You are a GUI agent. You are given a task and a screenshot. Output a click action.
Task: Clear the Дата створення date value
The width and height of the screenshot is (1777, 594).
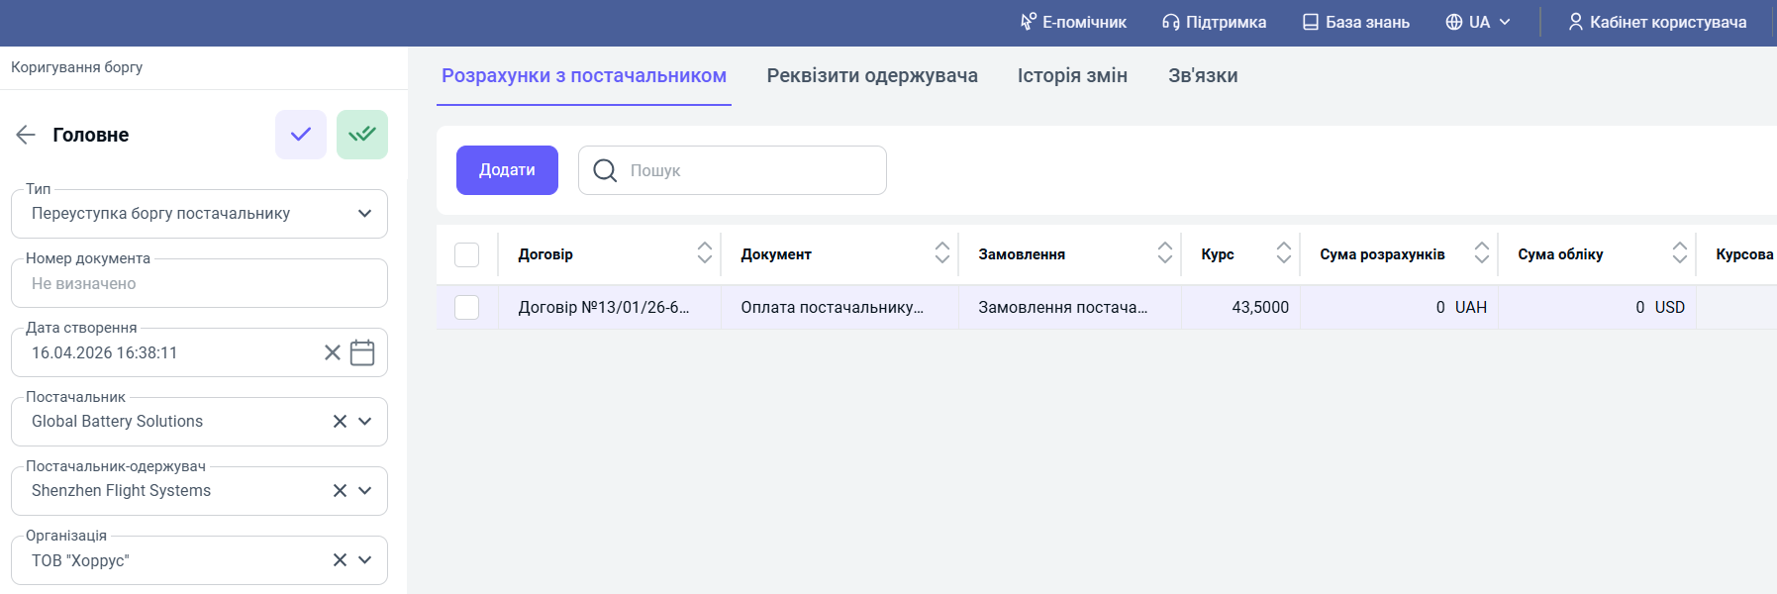333,352
